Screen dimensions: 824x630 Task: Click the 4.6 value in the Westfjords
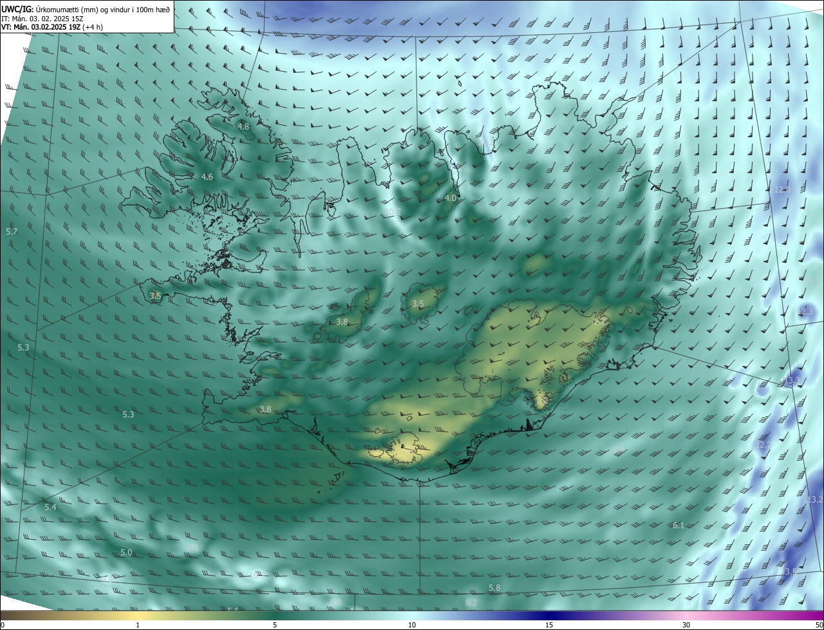tap(207, 177)
